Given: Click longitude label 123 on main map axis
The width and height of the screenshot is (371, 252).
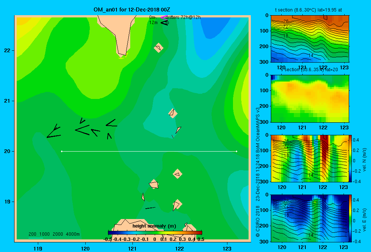Looking at the screenshot, I should (x=227, y=248).
